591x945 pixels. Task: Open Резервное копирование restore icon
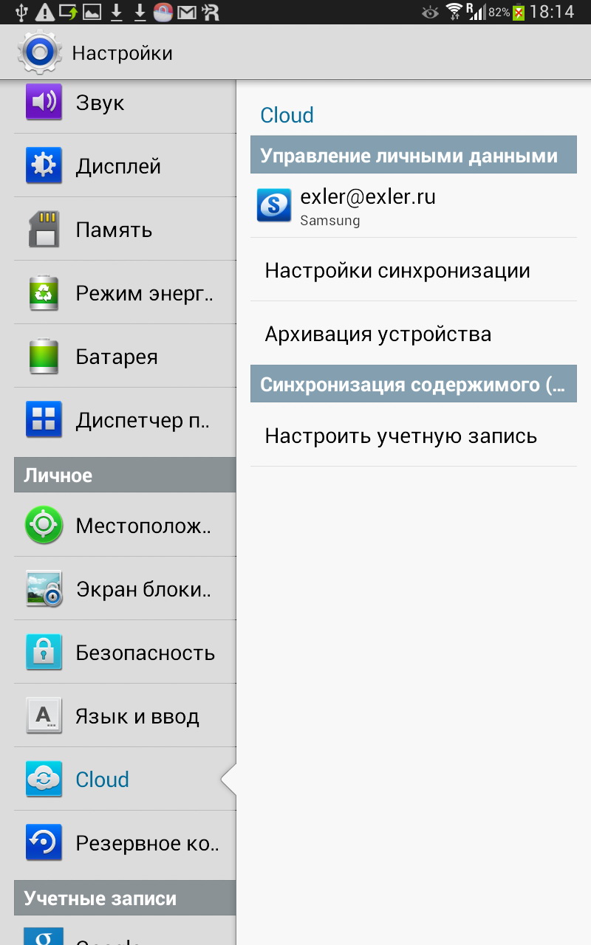point(44,842)
